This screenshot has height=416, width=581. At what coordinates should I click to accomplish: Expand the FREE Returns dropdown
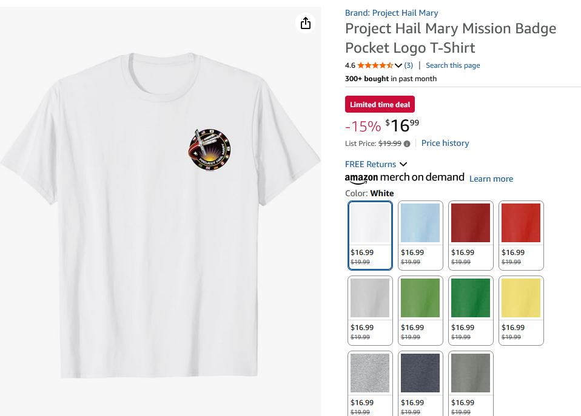click(403, 164)
